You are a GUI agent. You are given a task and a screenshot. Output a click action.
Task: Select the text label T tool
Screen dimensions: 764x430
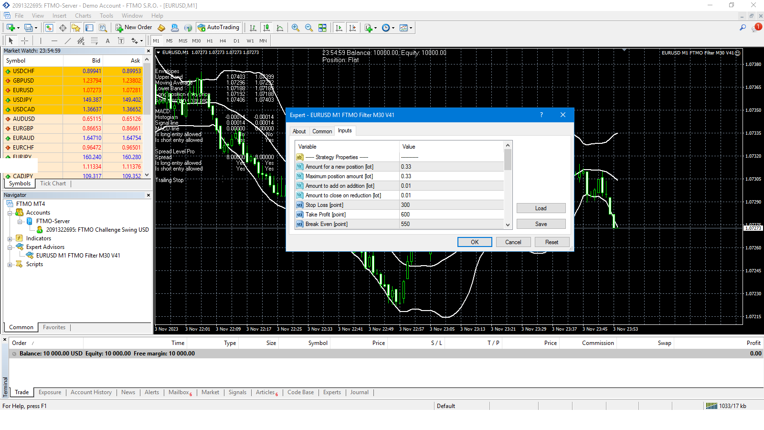tap(121, 41)
